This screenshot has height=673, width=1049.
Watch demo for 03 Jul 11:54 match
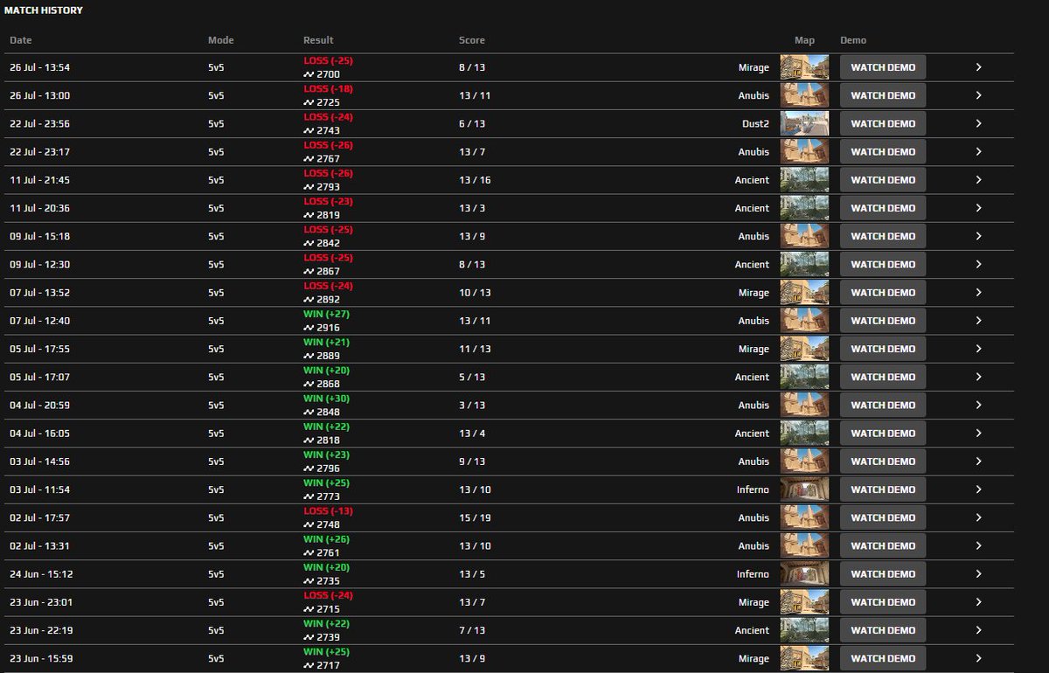(x=883, y=489)
